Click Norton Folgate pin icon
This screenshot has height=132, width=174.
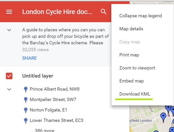pos(26,110)
